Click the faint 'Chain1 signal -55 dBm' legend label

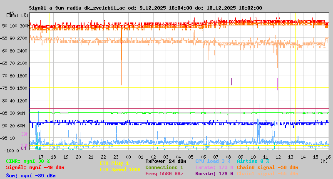click(x=268, y=174)
